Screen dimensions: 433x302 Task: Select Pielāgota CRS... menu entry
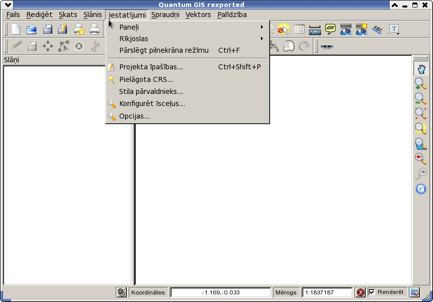pos(187,79)
